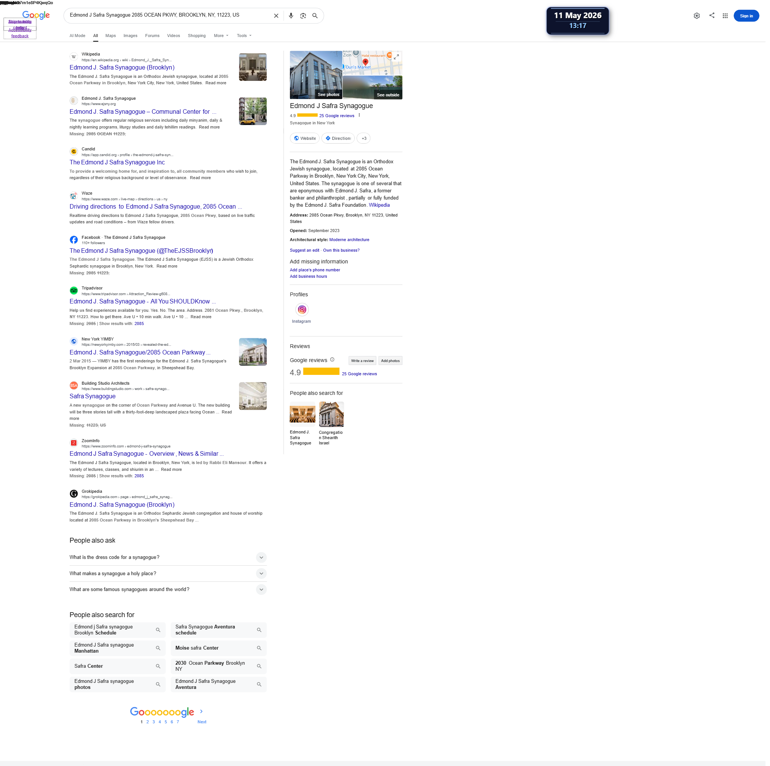Screen dimensions: 770x766
Task: Get Directions to the synagogue
Action: pos(340,139)
